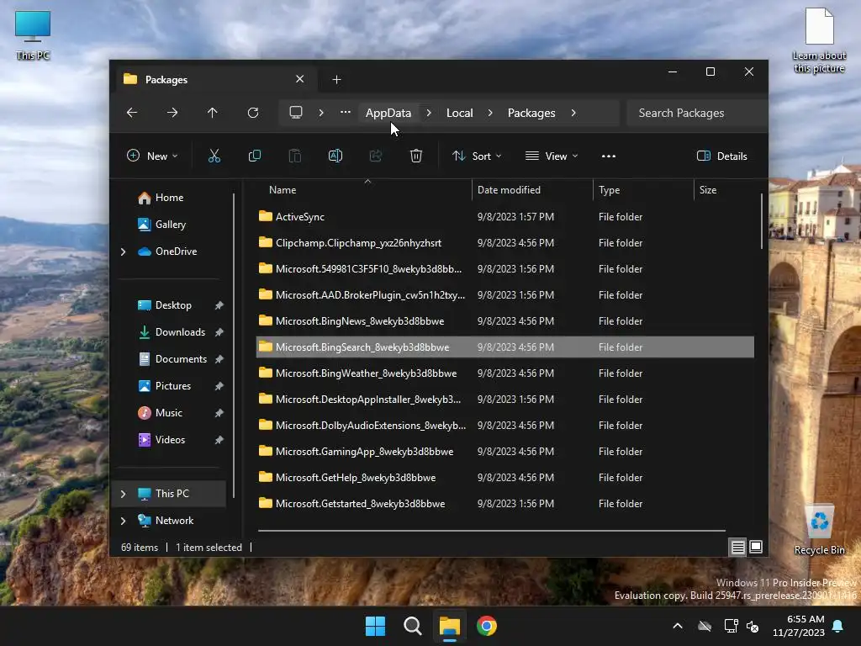Click the Paste clipboard icon
The width and height of the screenshot is (861, 646).
[295, 156]
